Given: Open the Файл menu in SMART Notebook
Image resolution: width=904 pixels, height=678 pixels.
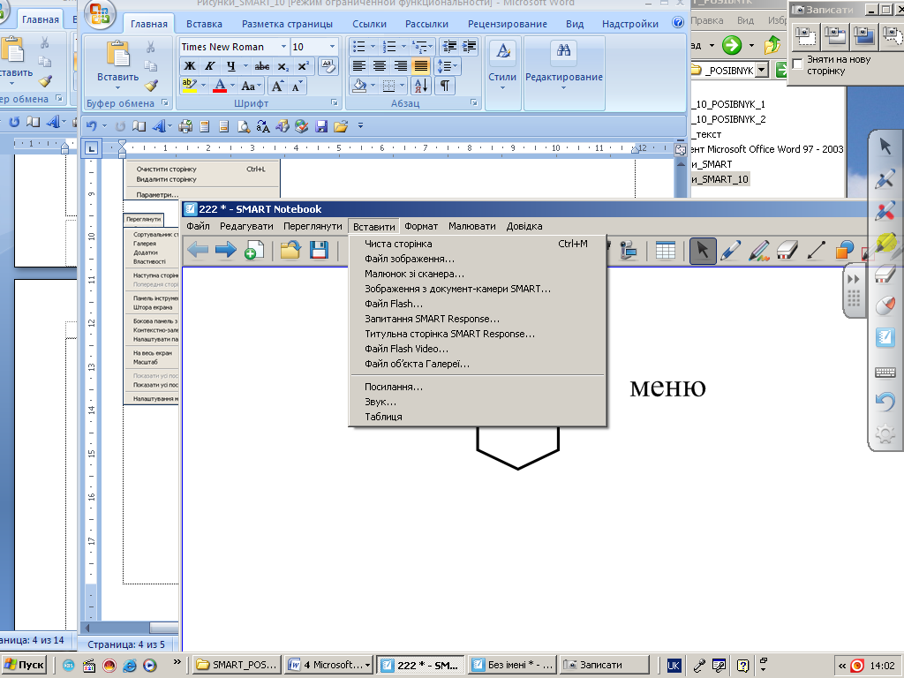Looking at the screenshot, I should (198, 226).
